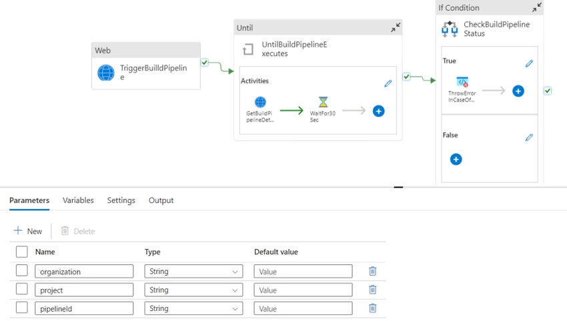Image resolution: width=567 pixels, height=321 pixels.
Task: Select the GetBuildPipelineDetails globe icon
Action: click(260, 102)
